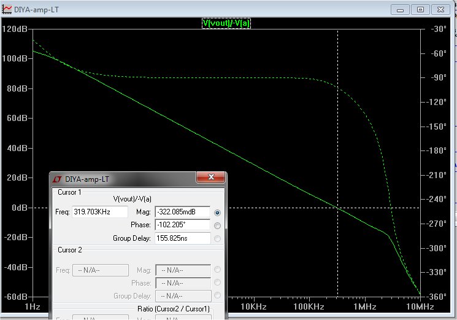Click the Ratio (Cursor2 / Cursor1) heading
The height and width of the screenshot is (320, 457).
pyautogui.click(x=174, y=308)
